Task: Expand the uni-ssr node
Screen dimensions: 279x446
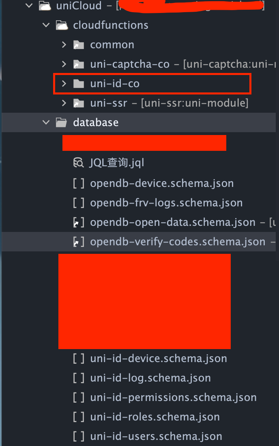Action: [x=64, y=103]
